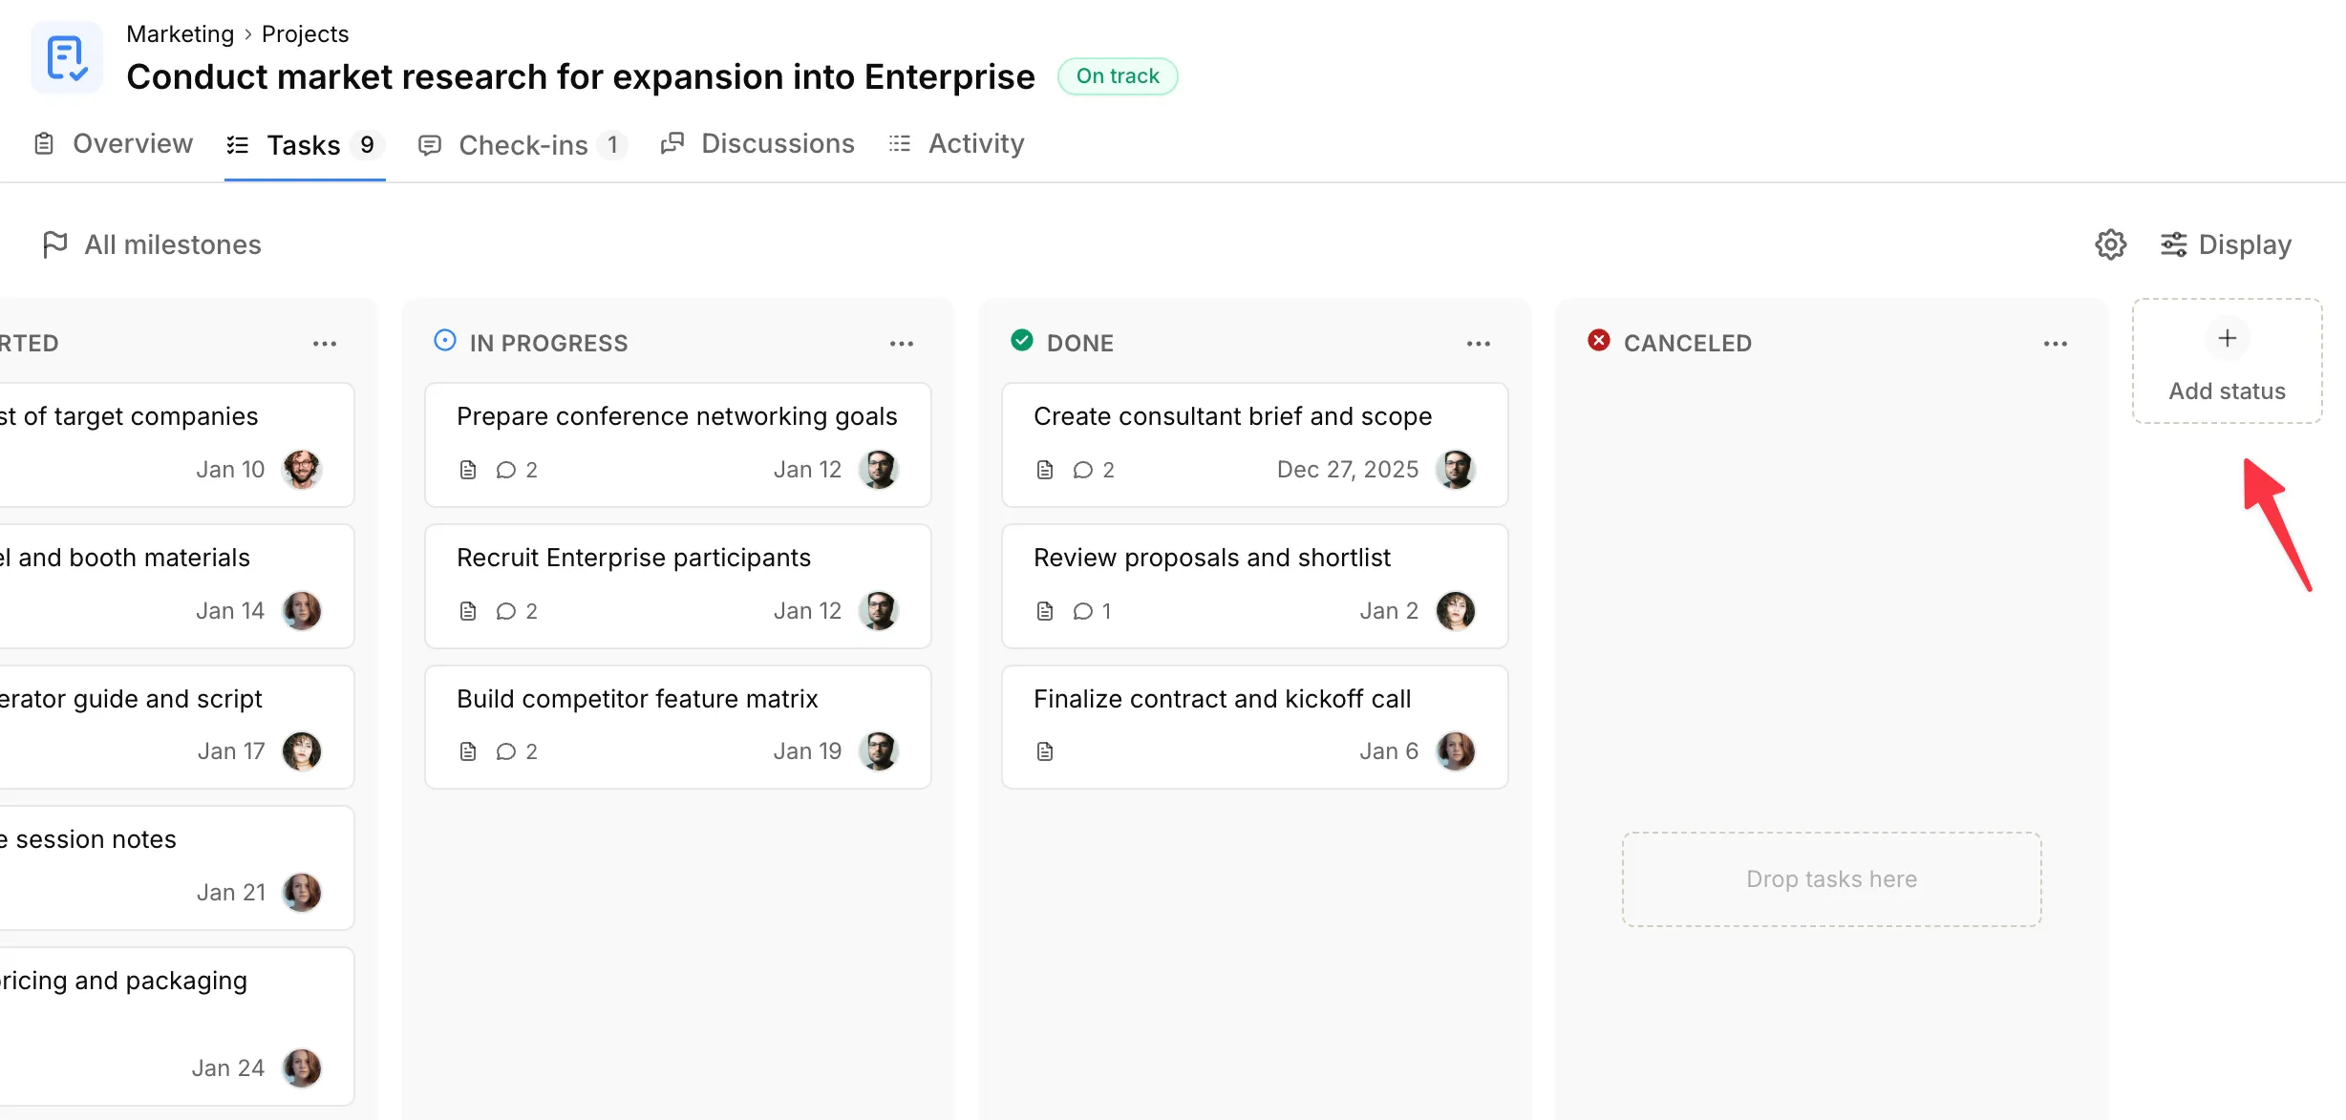The image size is (2346, 1120).
Task: Click document icon on Finalize contract card
Action: [1044, 752]
